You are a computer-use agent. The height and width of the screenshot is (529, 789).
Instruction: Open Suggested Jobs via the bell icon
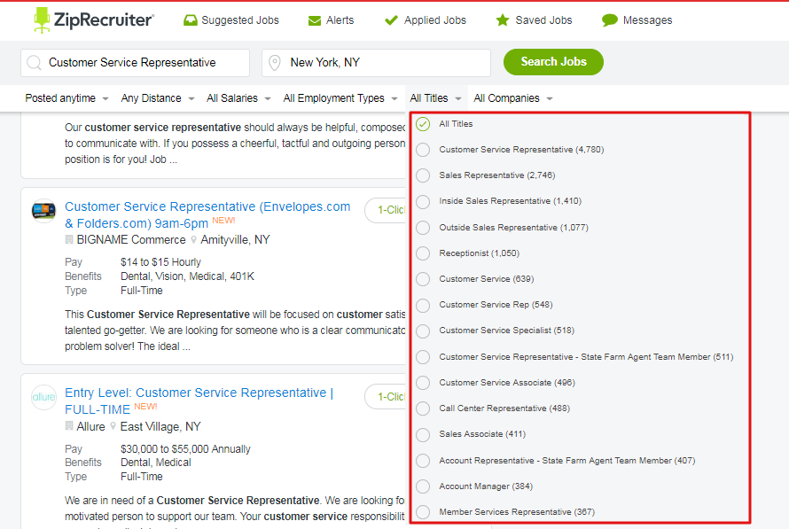click(190, 19)
